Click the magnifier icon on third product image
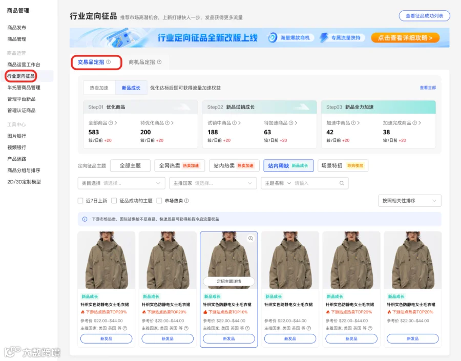The width and height of the screenshot is (461, 361). pos(251,239)
